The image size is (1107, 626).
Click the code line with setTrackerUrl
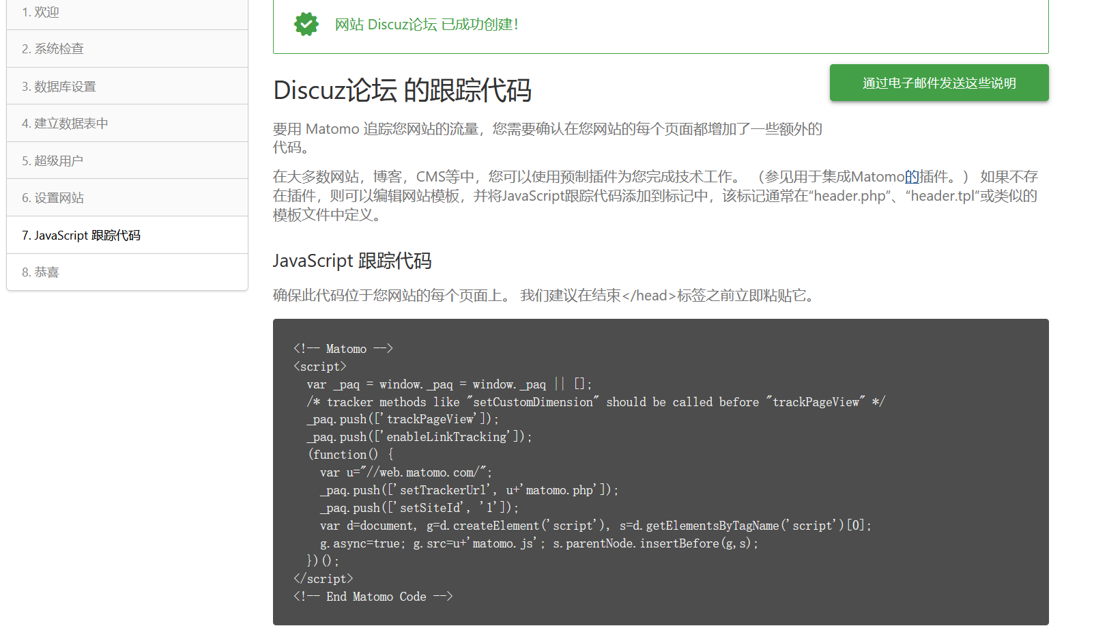coord(469,490)
